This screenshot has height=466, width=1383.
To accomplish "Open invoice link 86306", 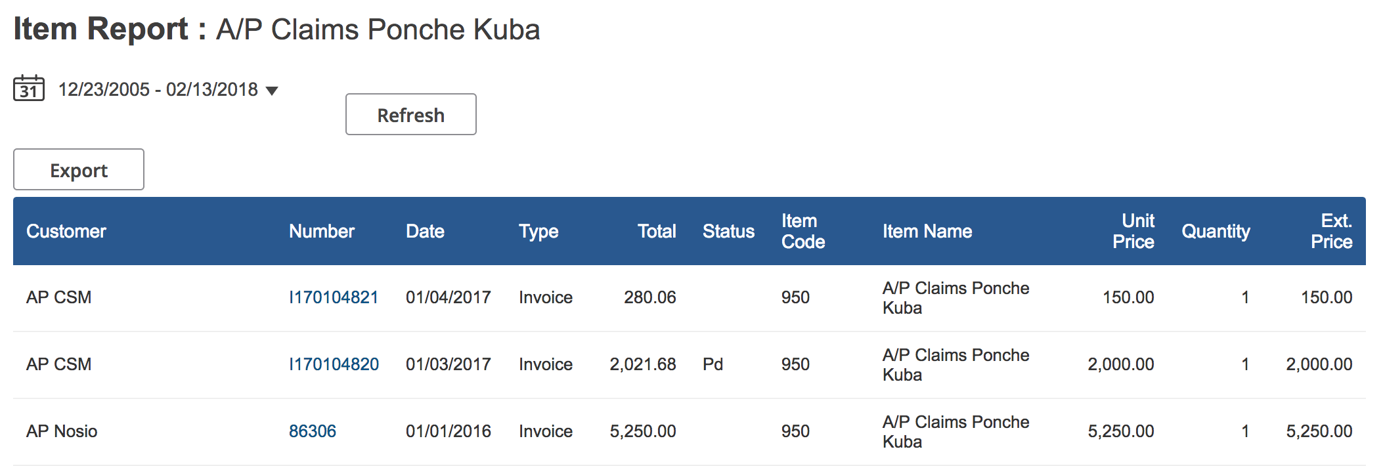I will tap(313, 431).
